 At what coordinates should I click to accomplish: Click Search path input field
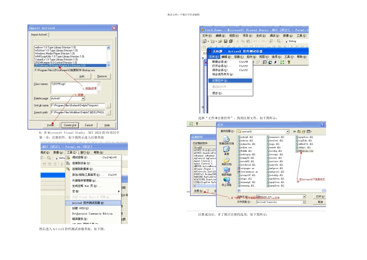point(78,113)
